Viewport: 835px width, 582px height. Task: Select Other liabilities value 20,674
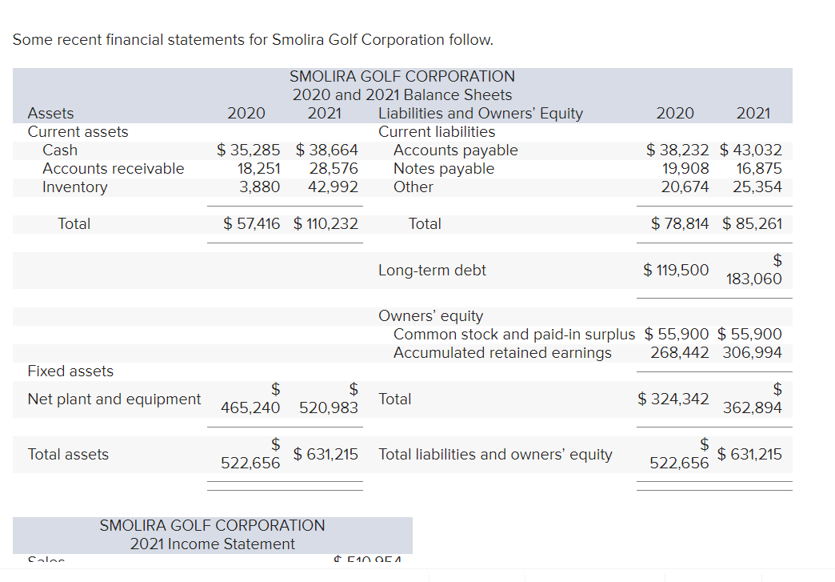pyautogui.click(x=685, y=187)
